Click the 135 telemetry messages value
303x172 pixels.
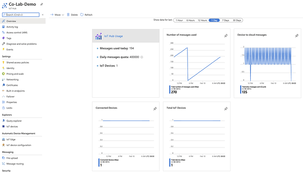pyautogui.click(x=245, y=92)
